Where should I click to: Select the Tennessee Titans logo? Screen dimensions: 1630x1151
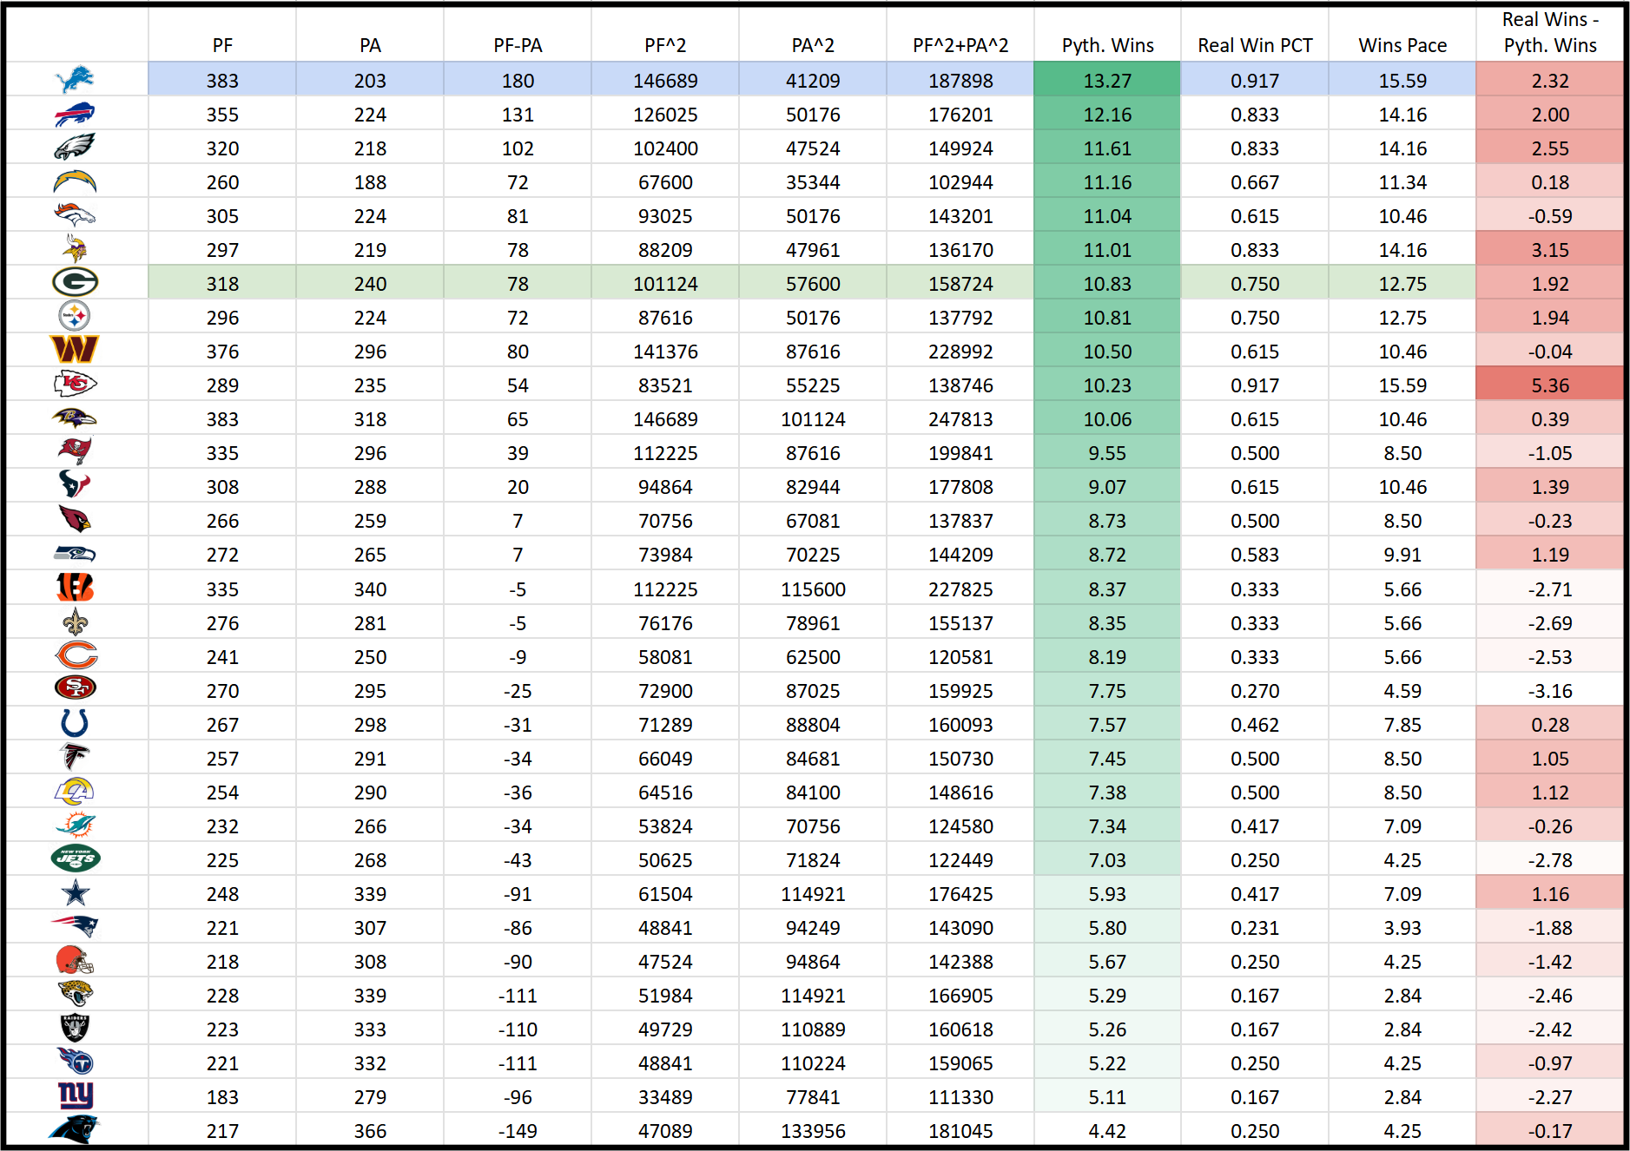[x=75, y=1062]
